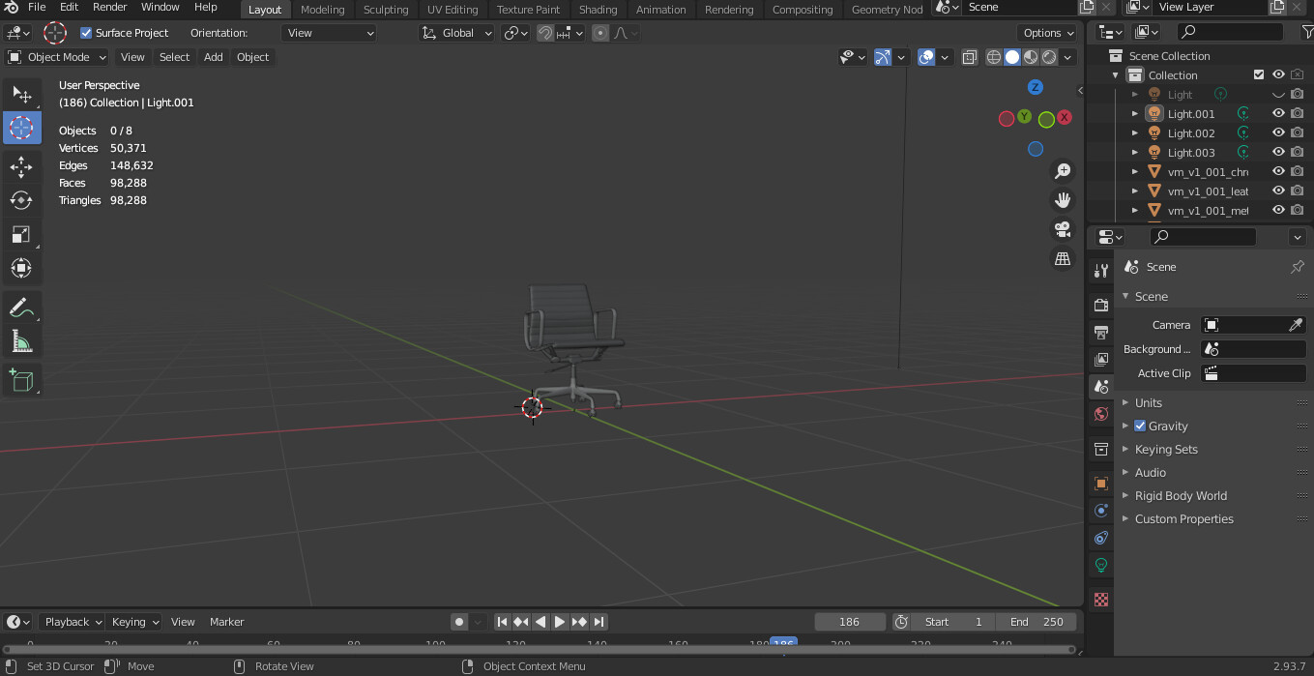Switch to the Sculpting workspace tab
This screenshot has height=676, width=1314.
coord(386,10)
